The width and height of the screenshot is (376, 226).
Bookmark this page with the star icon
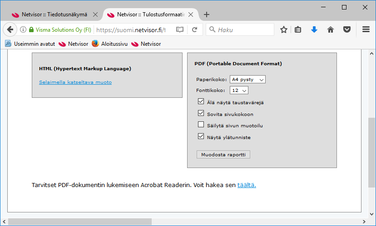[284, 30]
